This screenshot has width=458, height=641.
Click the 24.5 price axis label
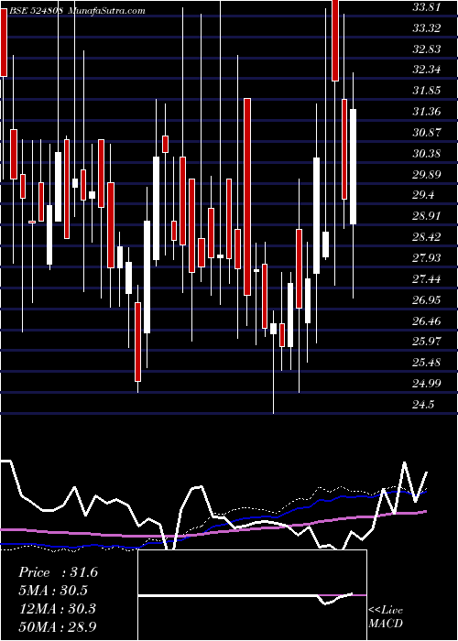click(423, 405)
